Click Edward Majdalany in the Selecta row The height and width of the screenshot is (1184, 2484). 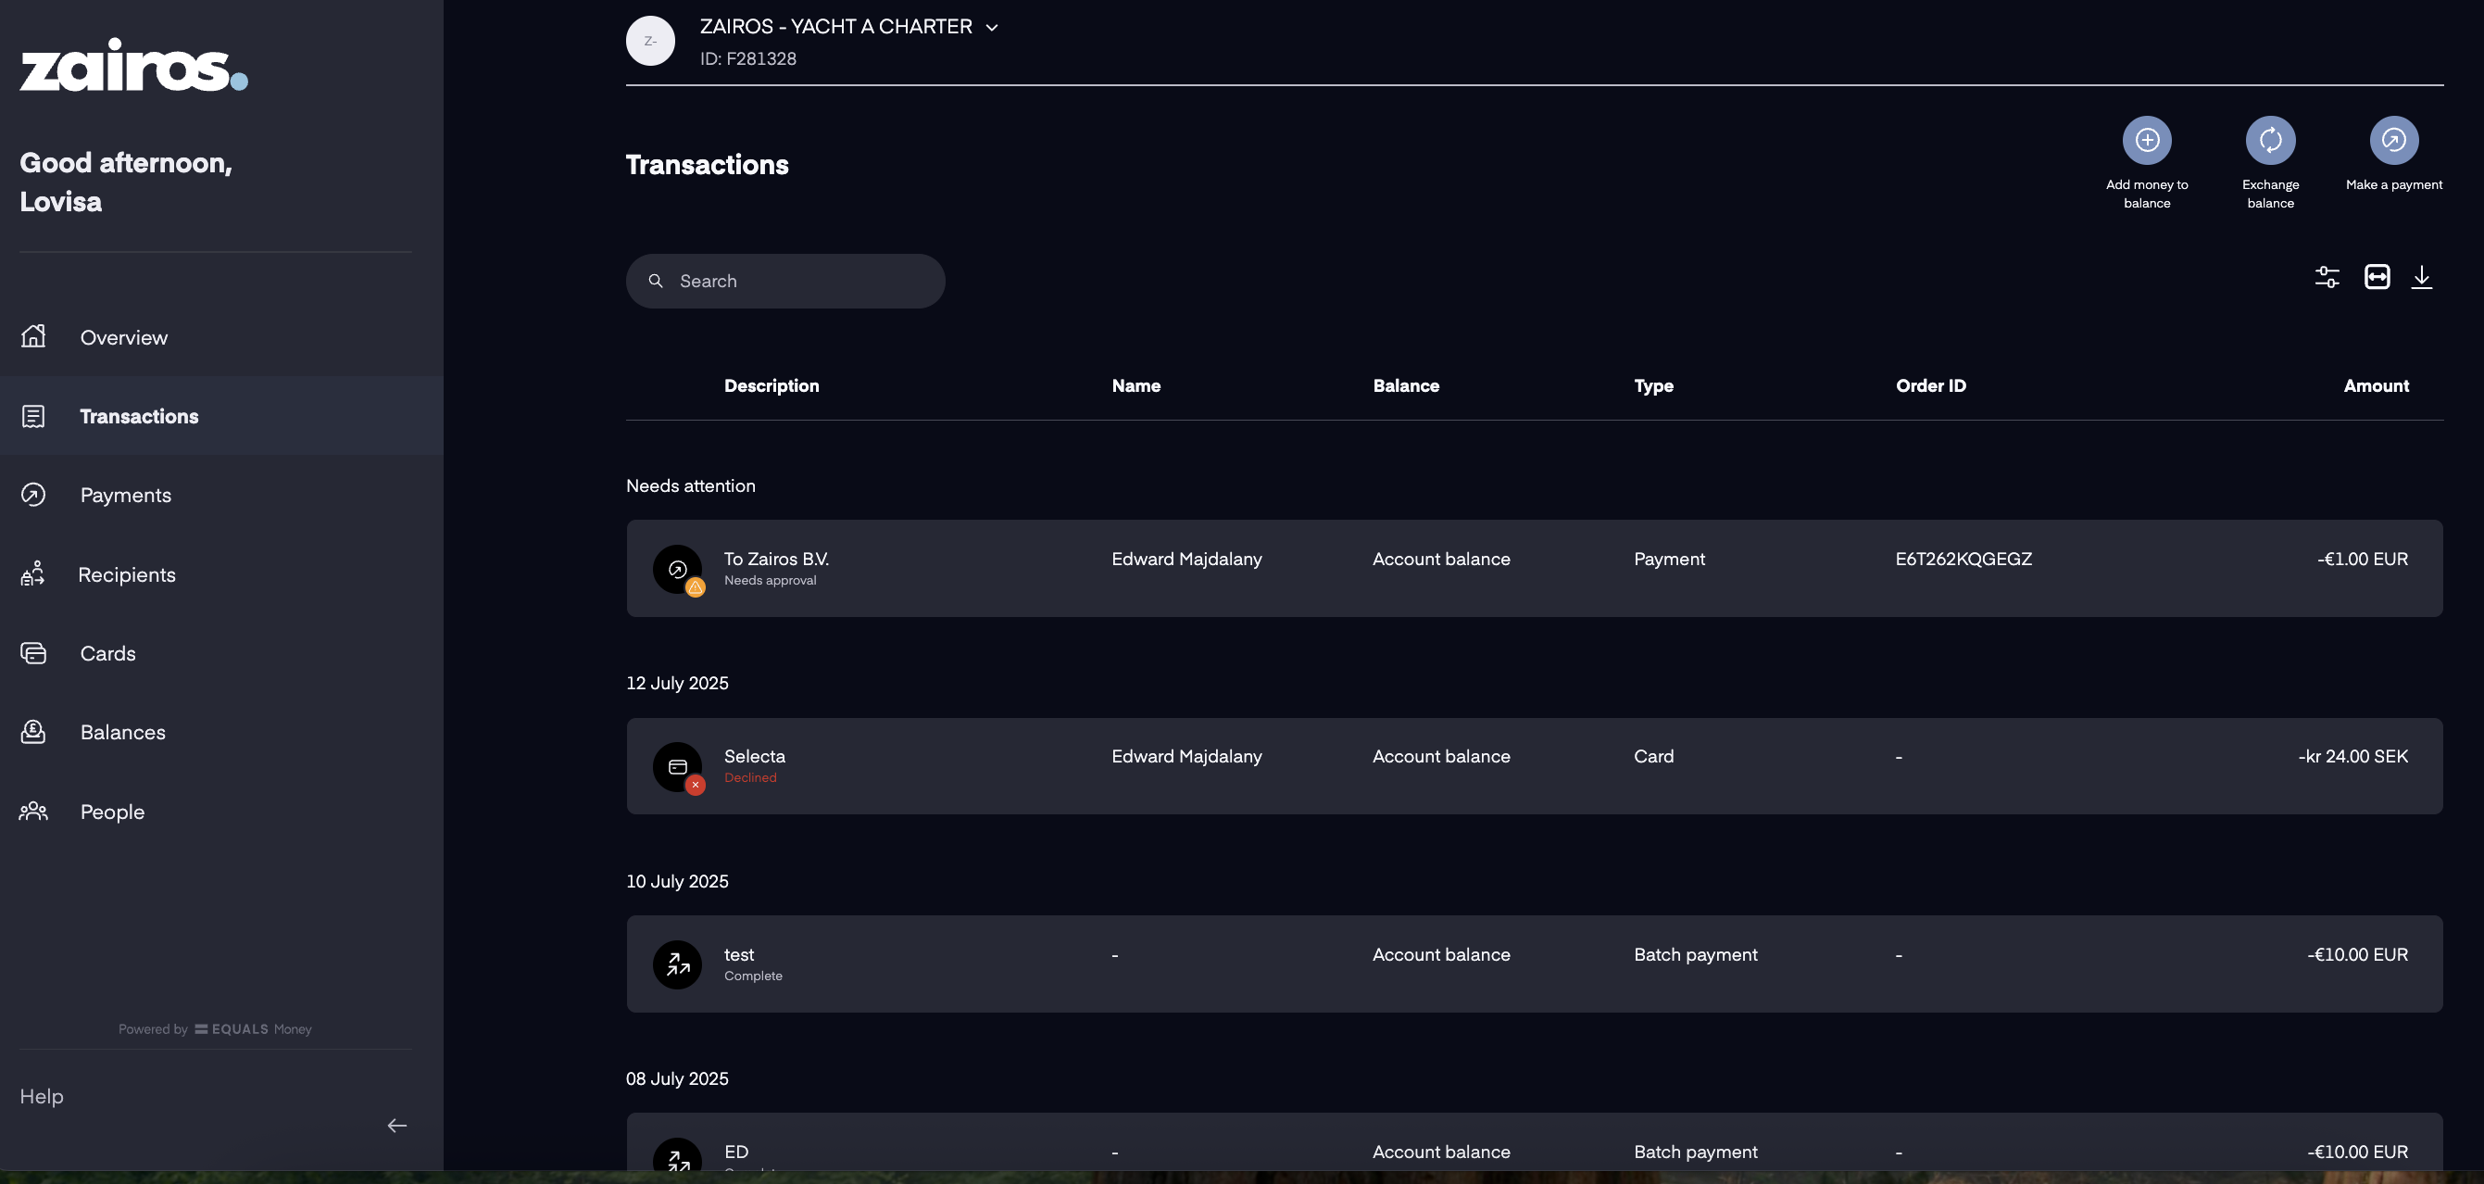point(1186,757)
